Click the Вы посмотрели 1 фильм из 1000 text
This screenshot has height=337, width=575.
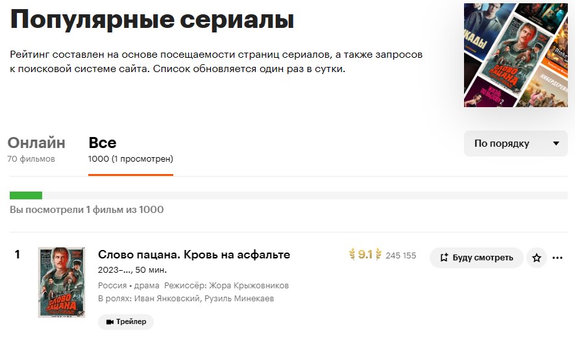click(x=86, y=210)
